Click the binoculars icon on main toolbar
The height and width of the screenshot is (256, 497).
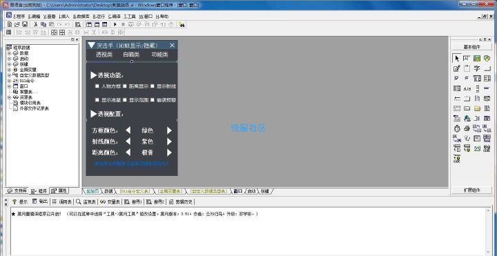[x=182, y=24]
